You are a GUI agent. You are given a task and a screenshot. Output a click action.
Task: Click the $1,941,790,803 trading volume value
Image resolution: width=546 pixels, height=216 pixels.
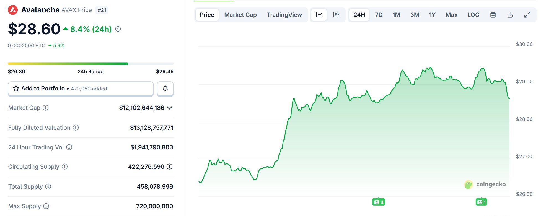152,147
